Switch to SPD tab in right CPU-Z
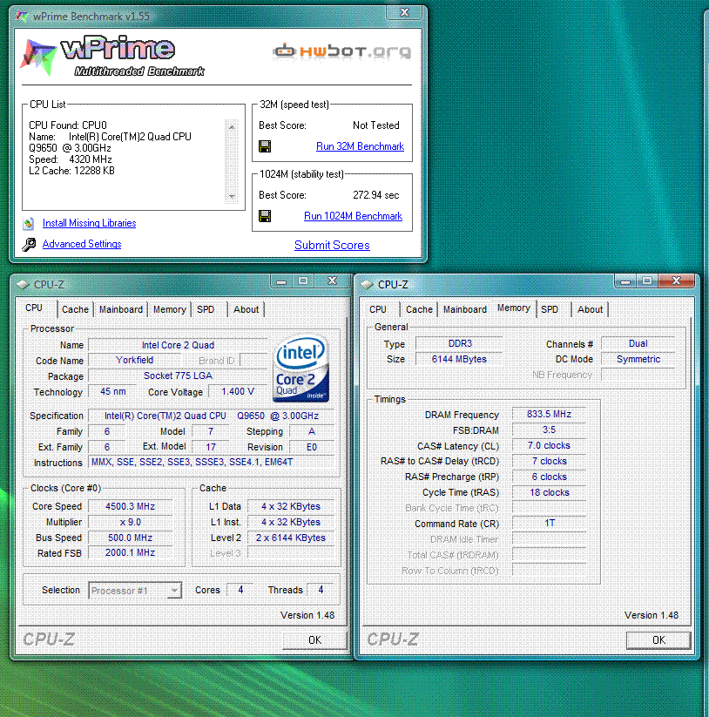The height and width of the screenshot is (717, 709). (550, 309)
